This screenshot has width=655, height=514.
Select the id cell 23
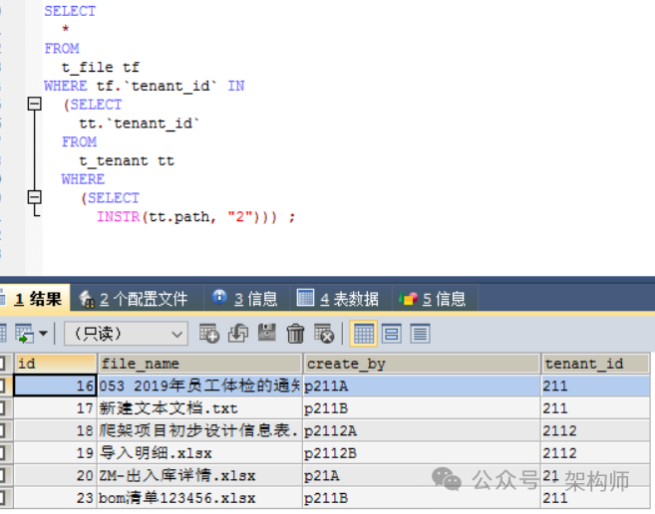click(56, 498)
